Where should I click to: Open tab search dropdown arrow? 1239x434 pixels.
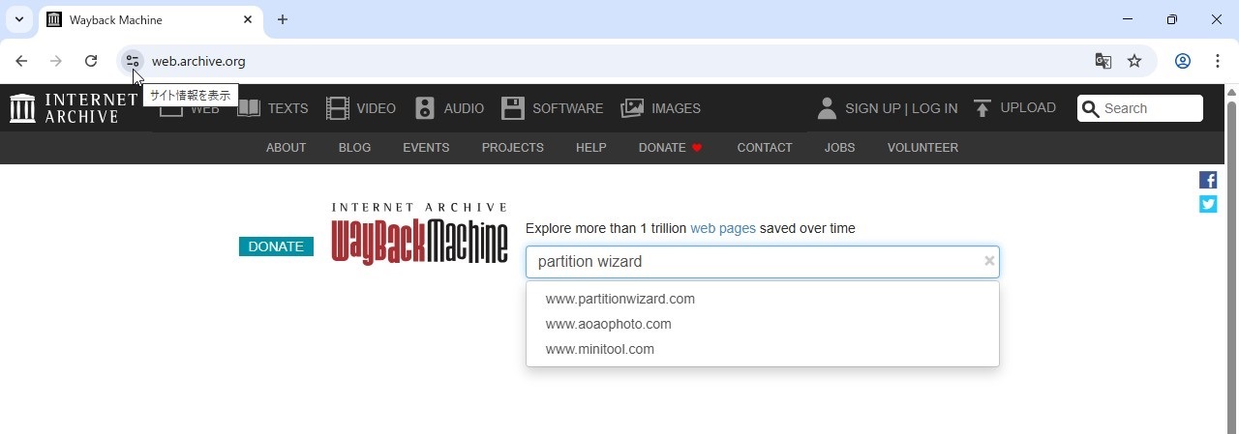(18, 19)
